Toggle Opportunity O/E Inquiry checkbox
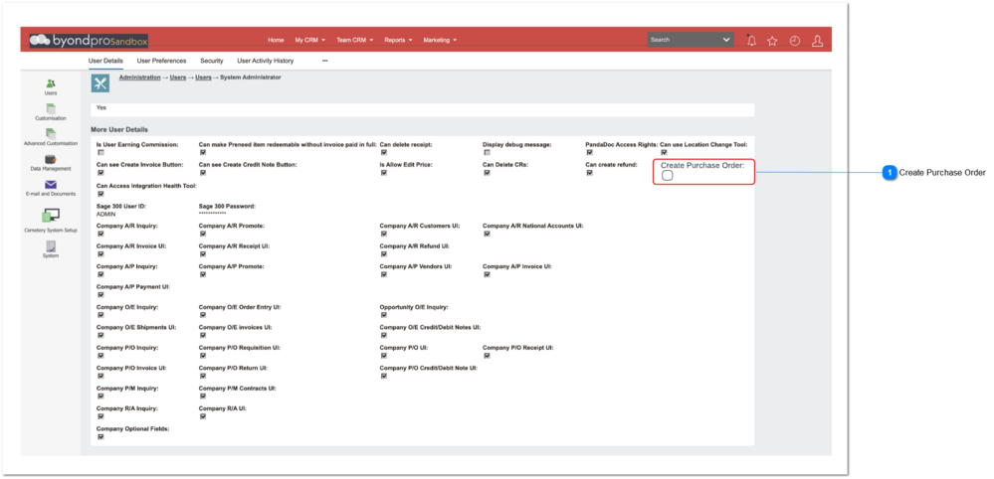Image resolution: width=994 pixels, height=479 pixels. (x=384, y=315)
